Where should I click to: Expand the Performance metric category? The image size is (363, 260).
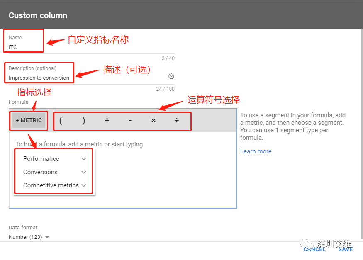55,159
